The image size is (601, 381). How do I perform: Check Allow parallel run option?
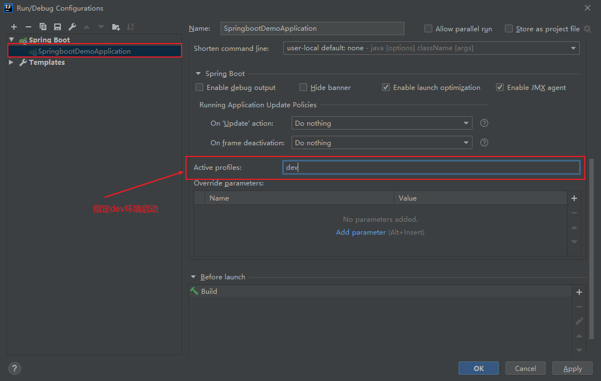(428, 29)
